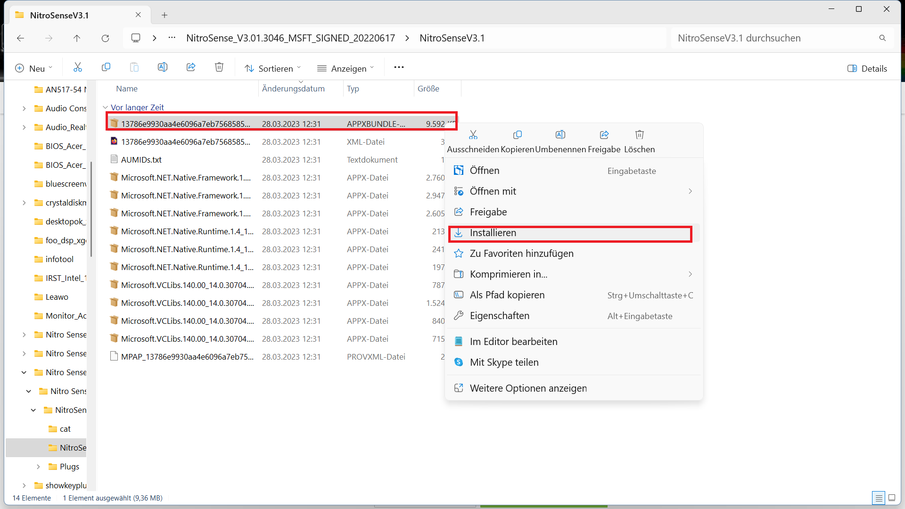Image resolution: width=905 pixels, height=509 pixels.
Task: Click Kopieren icon in context menu
Action: 517,135
